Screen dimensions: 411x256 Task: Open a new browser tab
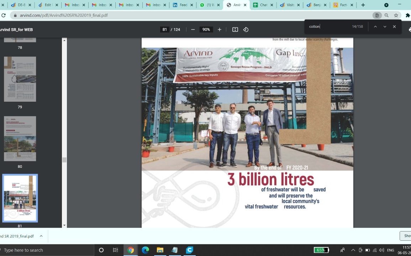click(x=363, y=5)
